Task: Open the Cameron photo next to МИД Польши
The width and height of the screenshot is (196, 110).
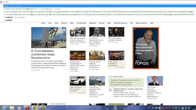Action: click(155, 81)
